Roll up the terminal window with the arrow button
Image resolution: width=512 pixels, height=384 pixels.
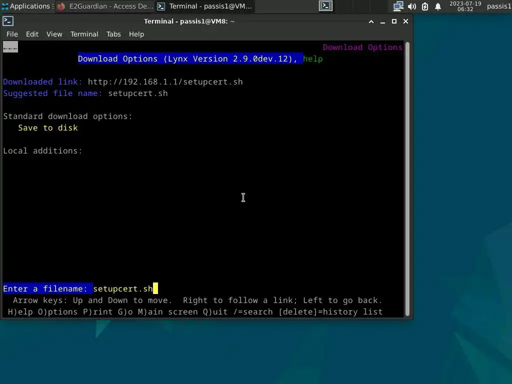(371, 21)
